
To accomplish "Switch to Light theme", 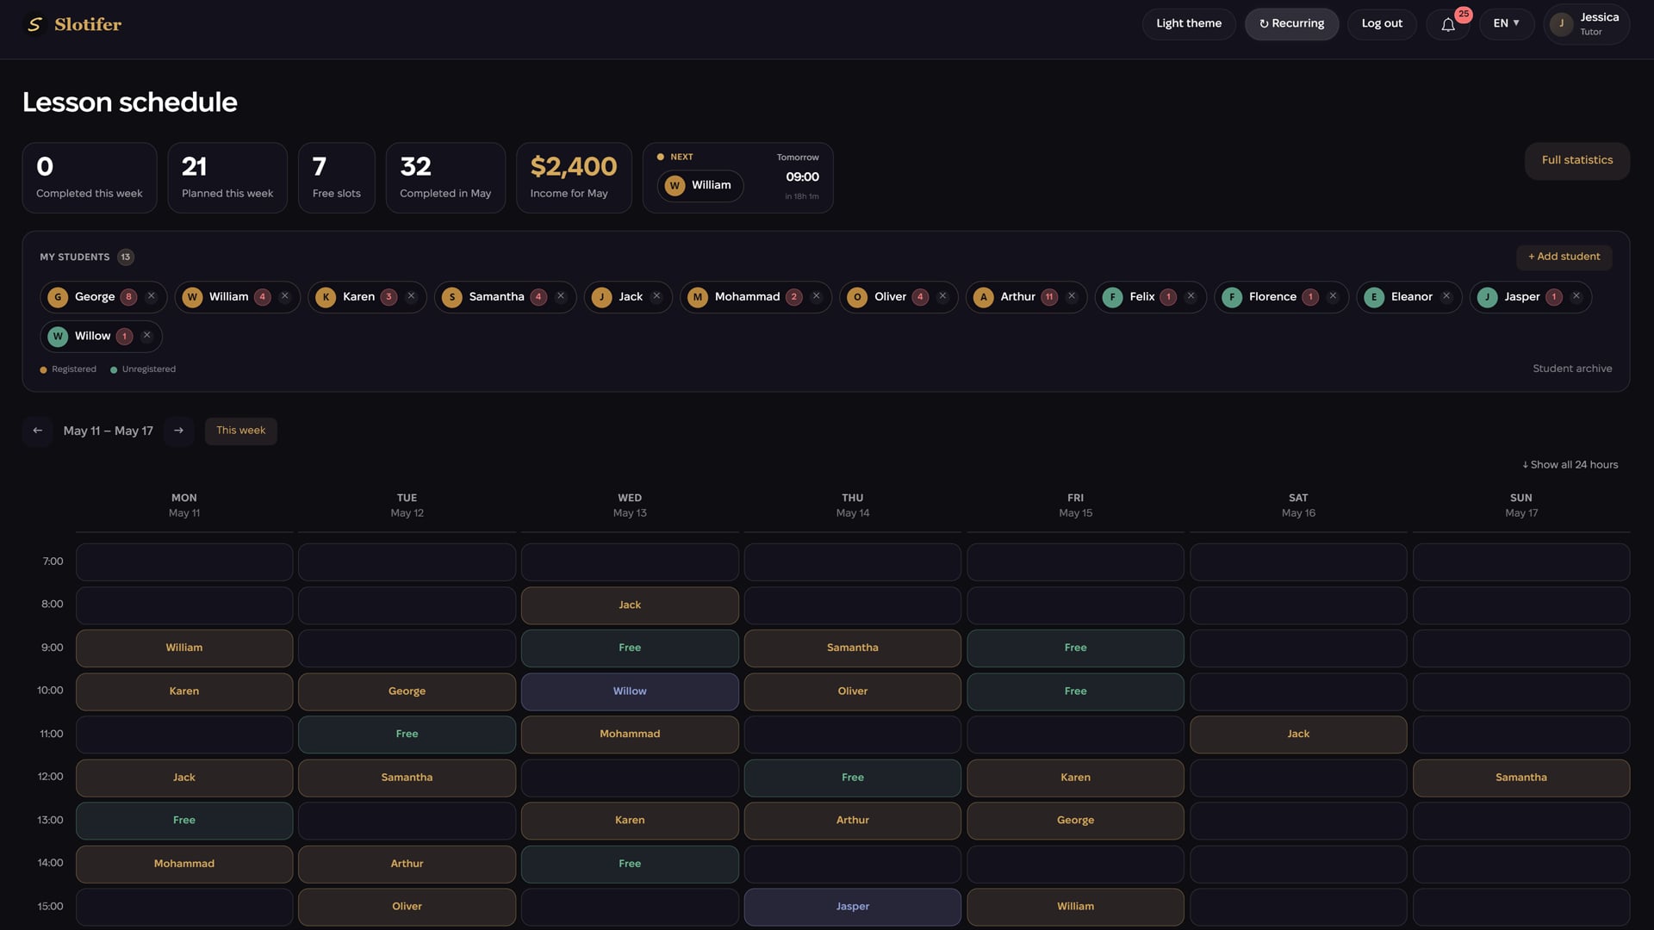I will [1189, 24].
